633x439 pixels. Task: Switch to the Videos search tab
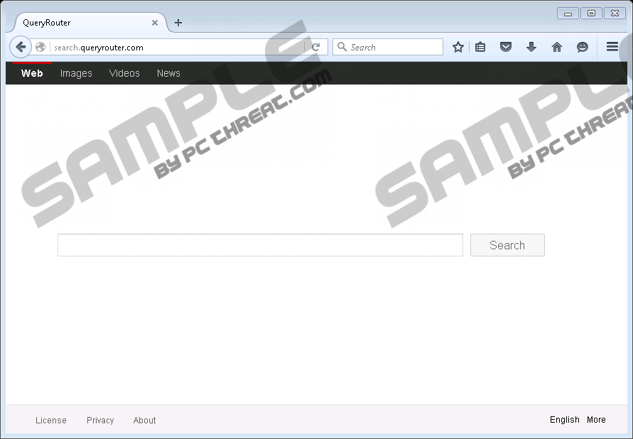pos(124,73)
